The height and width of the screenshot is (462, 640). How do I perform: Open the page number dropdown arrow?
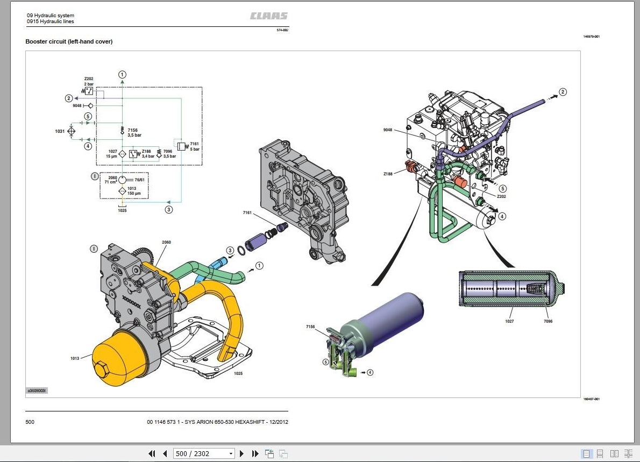231,453
